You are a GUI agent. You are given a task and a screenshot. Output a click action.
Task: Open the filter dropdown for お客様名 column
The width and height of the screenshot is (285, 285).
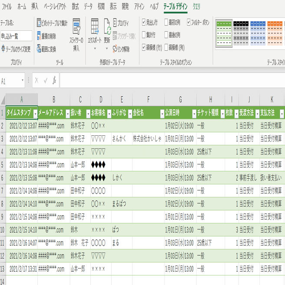[x=109, y=114]
